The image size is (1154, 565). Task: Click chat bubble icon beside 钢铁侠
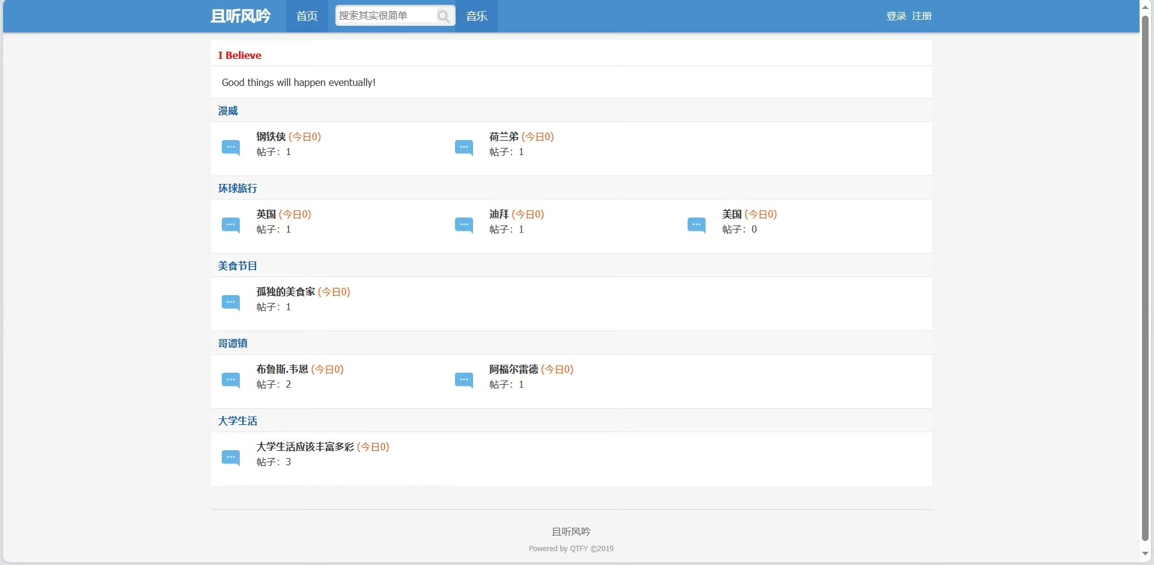(x=231, y=147)
